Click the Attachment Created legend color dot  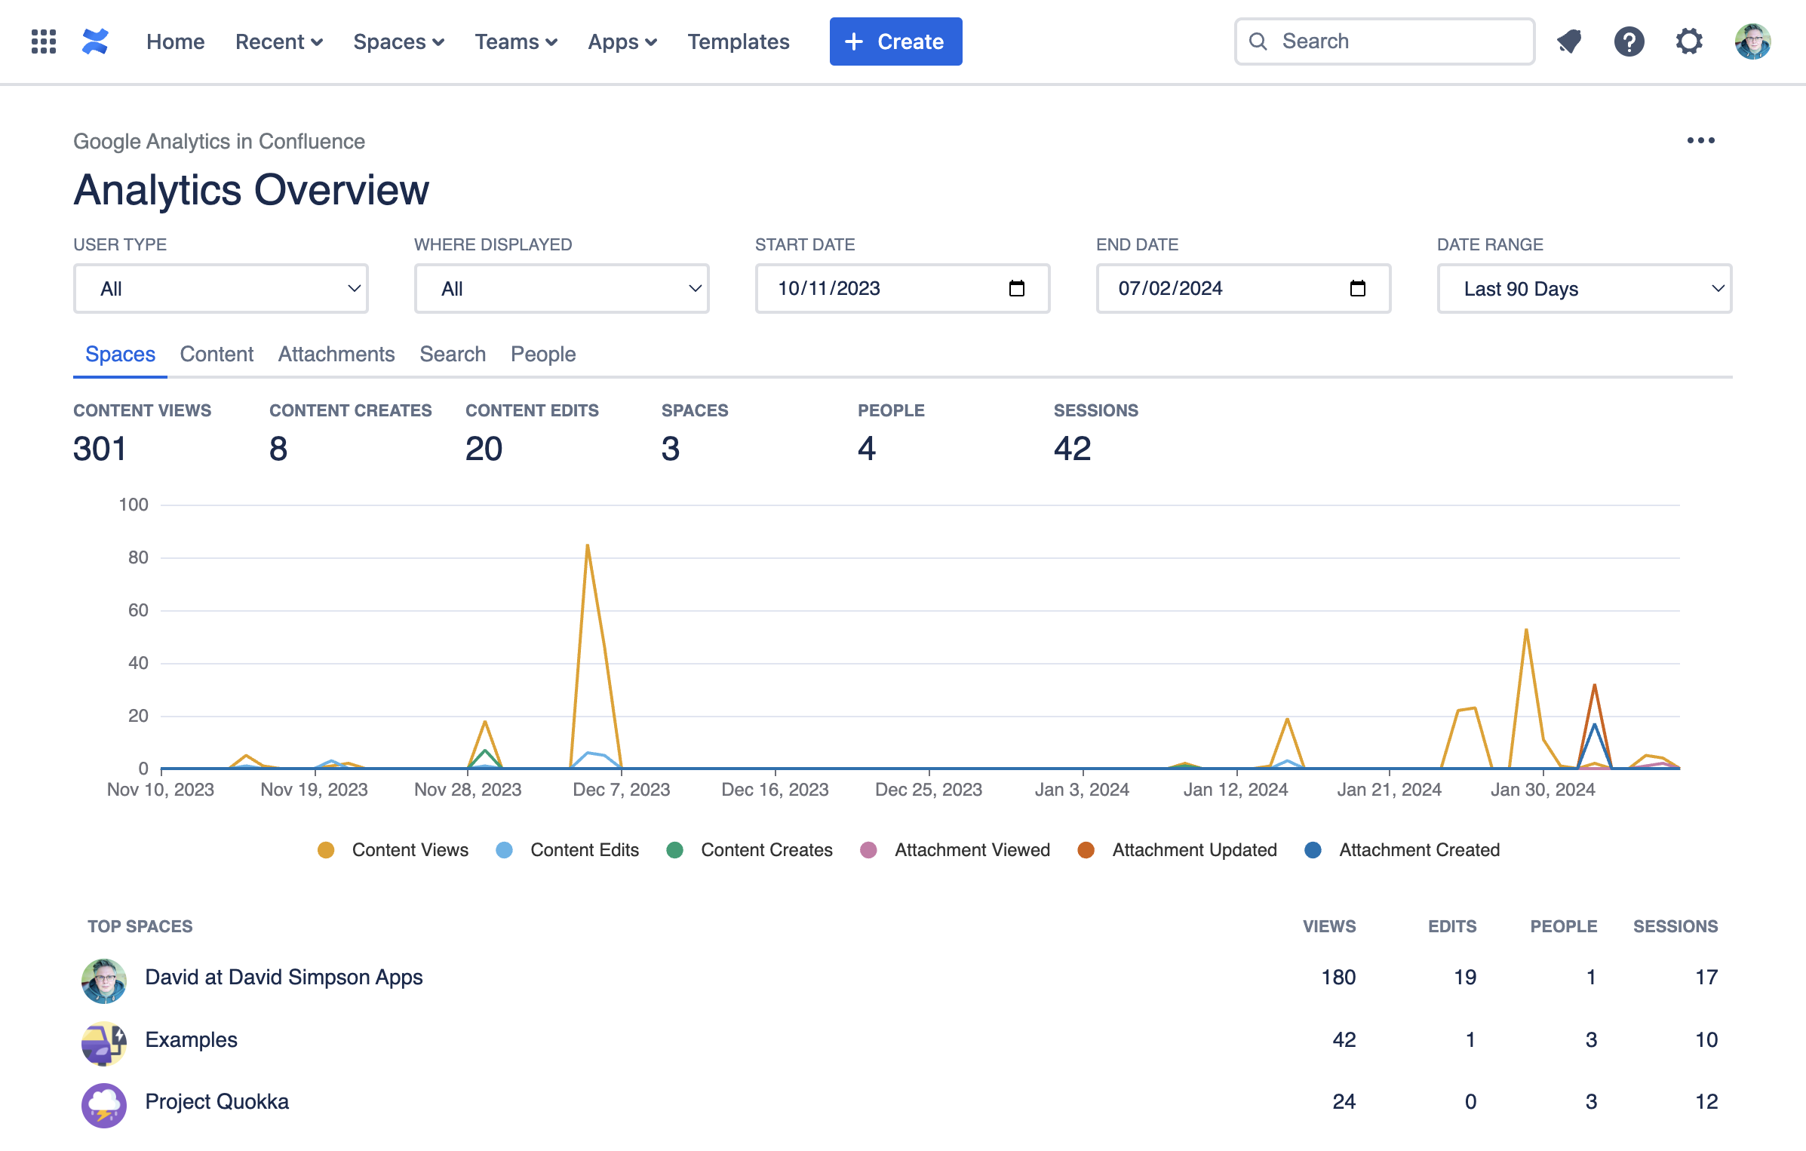[x=1313, y=850]
